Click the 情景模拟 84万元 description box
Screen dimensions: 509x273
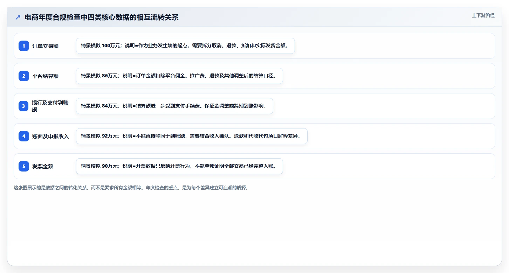click(x=174, y=106)
